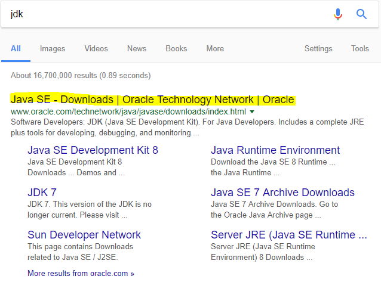
Task: Open the Java SE 7 Archive Downloads sitelink
Action: tap(282, 193)
